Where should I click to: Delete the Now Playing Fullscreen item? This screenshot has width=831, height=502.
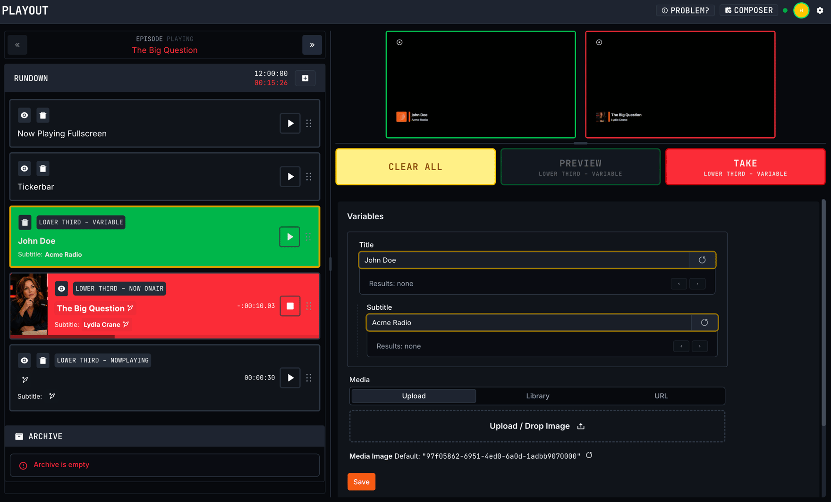(43, 115)
